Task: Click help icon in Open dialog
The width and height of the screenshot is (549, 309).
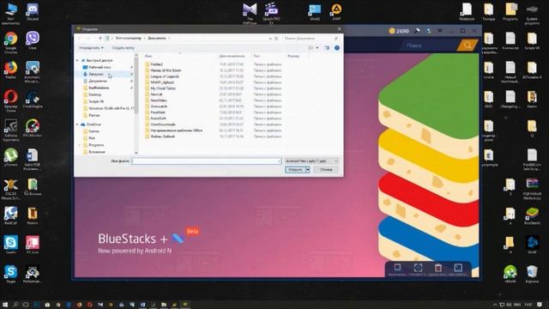Action: 337,48
